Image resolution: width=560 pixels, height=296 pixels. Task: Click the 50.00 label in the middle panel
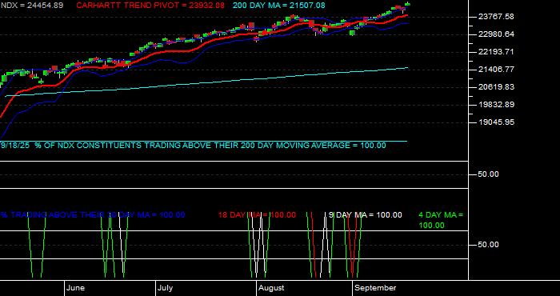[x=488, y=174]
